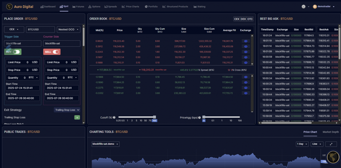Click exchange icon on bid row 117,864.50

point(246,77)
